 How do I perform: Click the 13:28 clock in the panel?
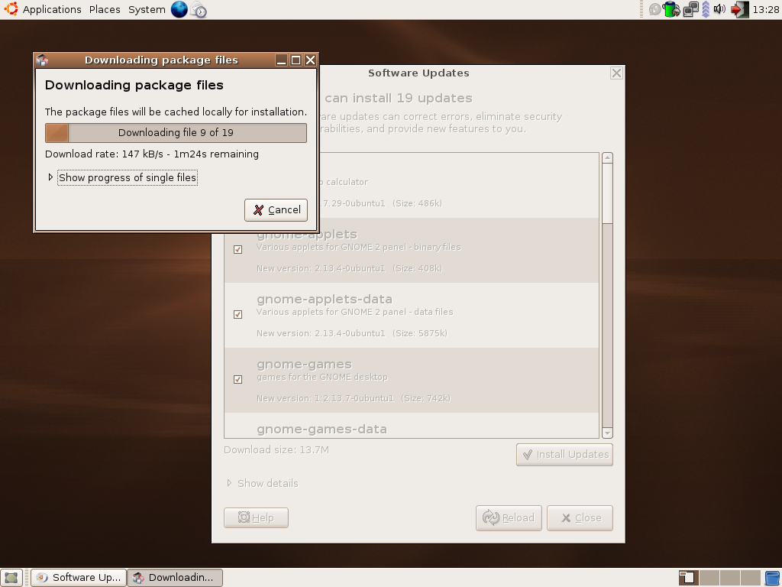[766, 9]
